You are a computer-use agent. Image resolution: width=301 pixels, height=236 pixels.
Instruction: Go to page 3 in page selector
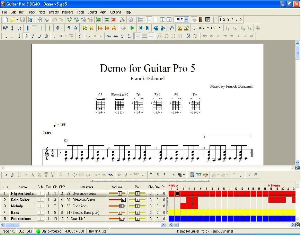point(229,19)
